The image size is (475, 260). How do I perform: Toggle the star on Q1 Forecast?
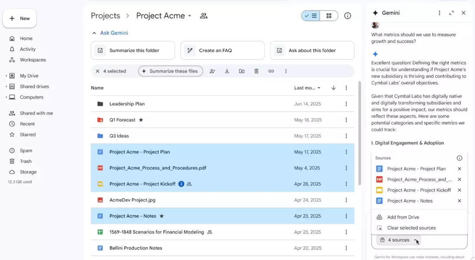pyautogui.click(x=141, y=120)
